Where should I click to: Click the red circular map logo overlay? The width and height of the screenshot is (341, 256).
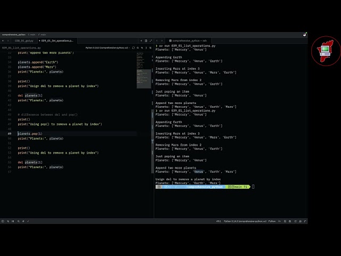point(326,51)
